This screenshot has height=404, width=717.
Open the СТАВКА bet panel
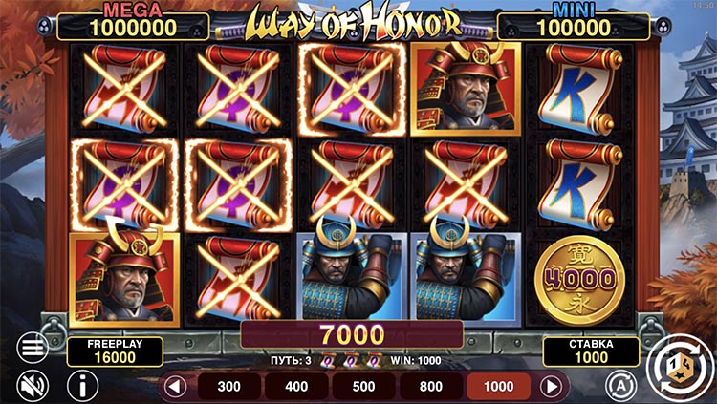591,351
